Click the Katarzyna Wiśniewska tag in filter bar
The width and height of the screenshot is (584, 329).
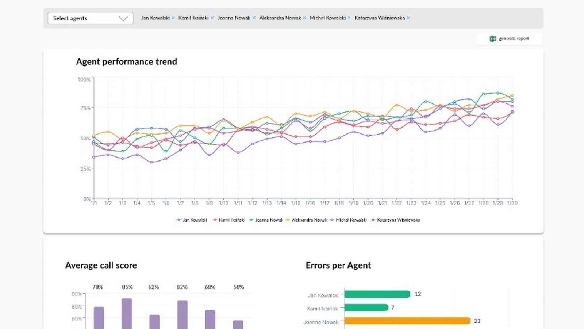pyautogui.click(x=380, y=18)
